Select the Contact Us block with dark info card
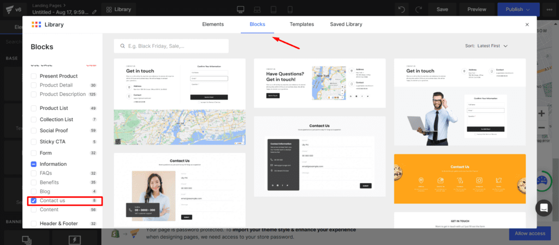 (320, 156)
